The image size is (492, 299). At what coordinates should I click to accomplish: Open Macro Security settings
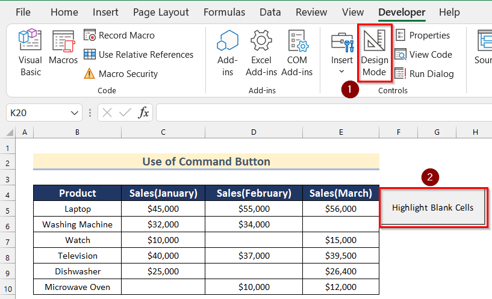tap(120, 74)
